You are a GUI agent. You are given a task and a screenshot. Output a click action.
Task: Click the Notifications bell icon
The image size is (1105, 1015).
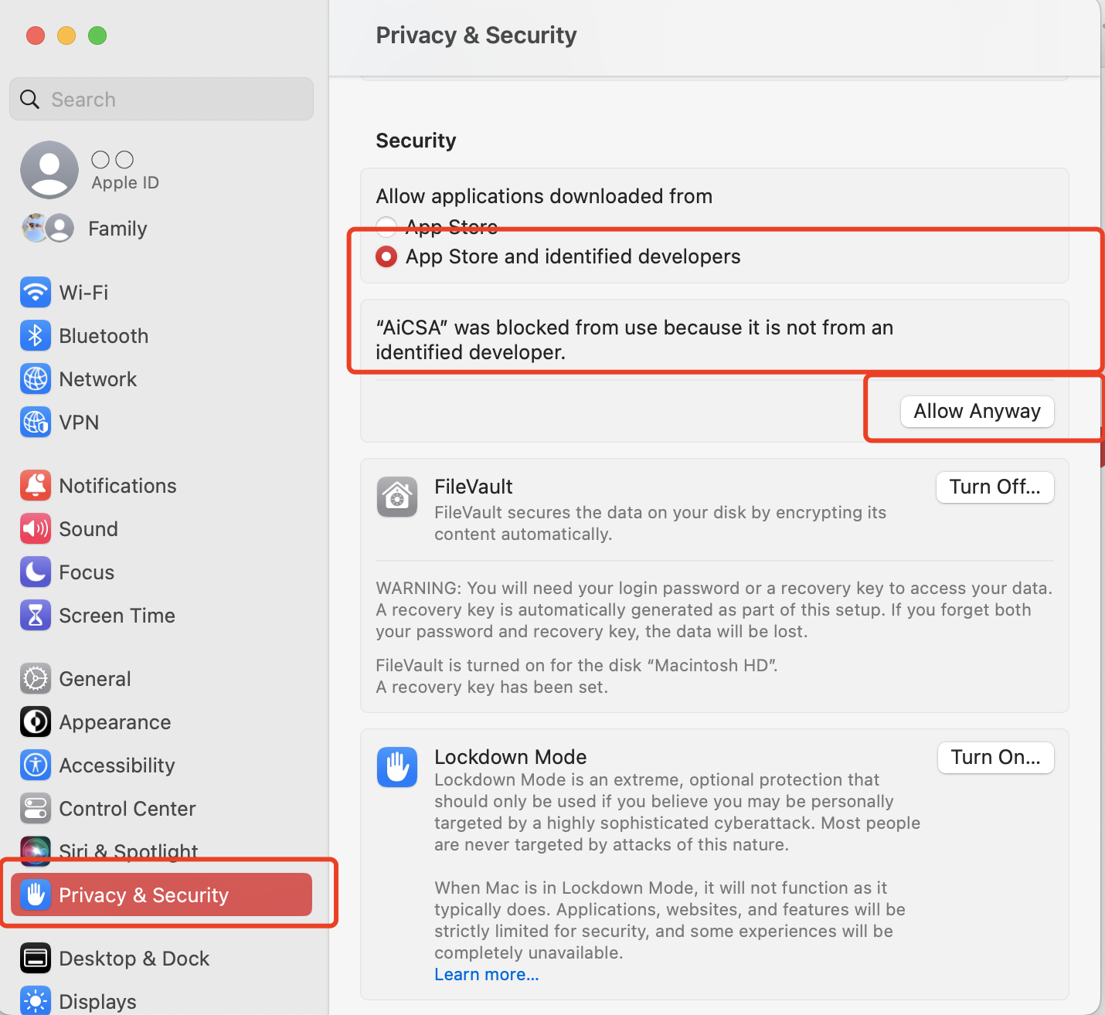tap(36, 486)
